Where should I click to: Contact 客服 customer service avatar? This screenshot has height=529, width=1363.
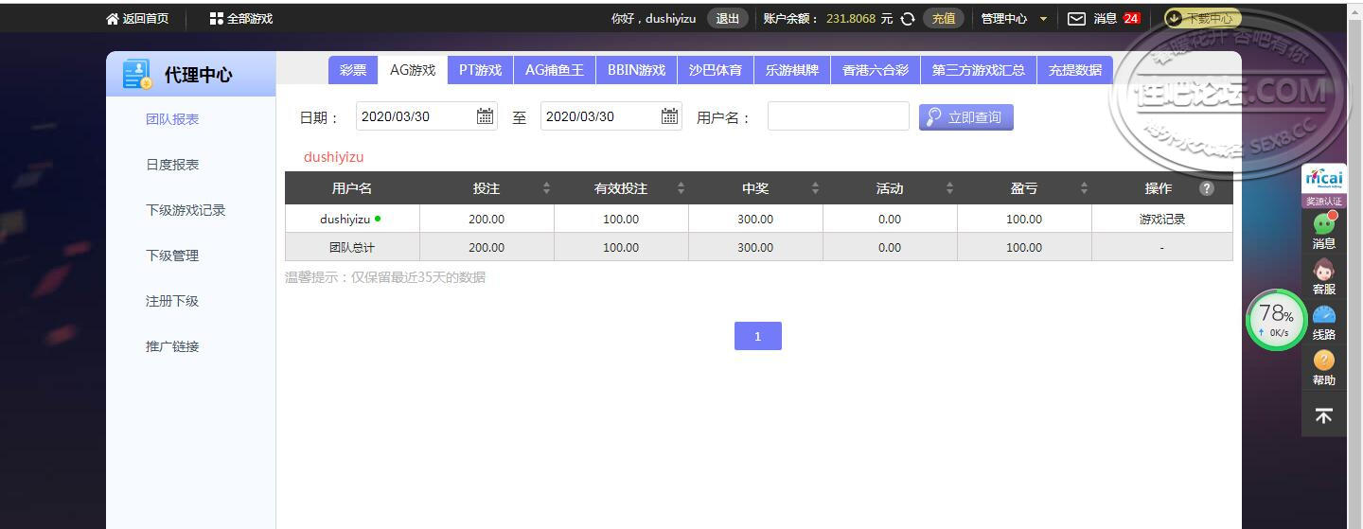tap(1324, 269)
